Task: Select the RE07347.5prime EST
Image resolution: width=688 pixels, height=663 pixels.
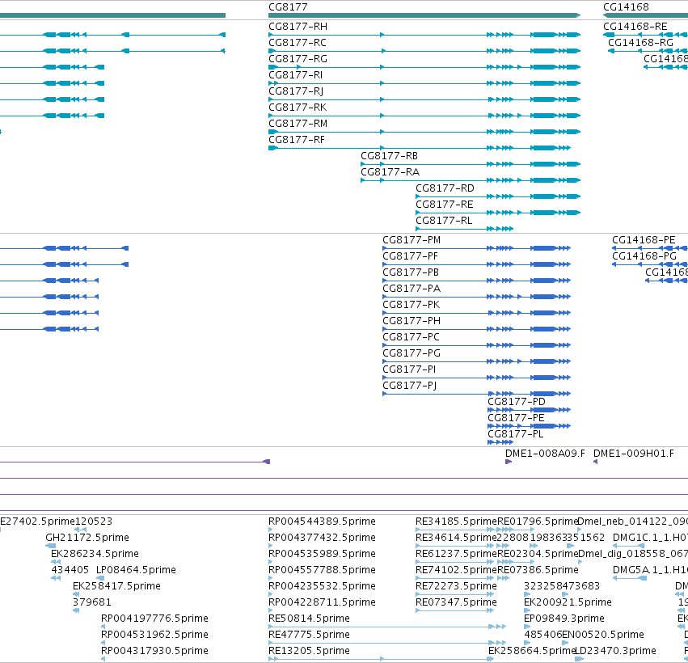Action: pos(456,602)
